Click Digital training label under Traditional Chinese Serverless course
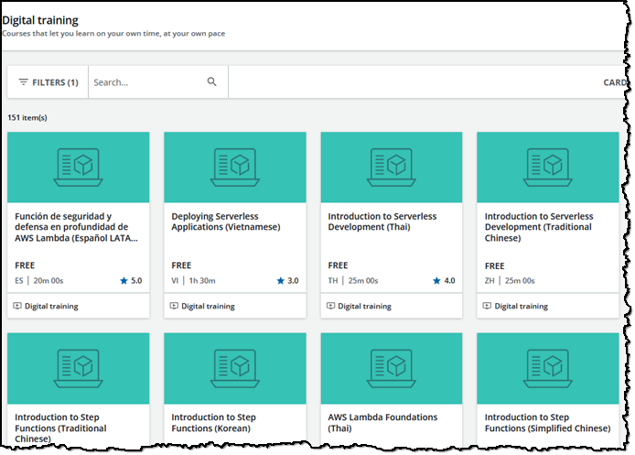The height and width of the screenshot is (455, 635). click(522, 307)
